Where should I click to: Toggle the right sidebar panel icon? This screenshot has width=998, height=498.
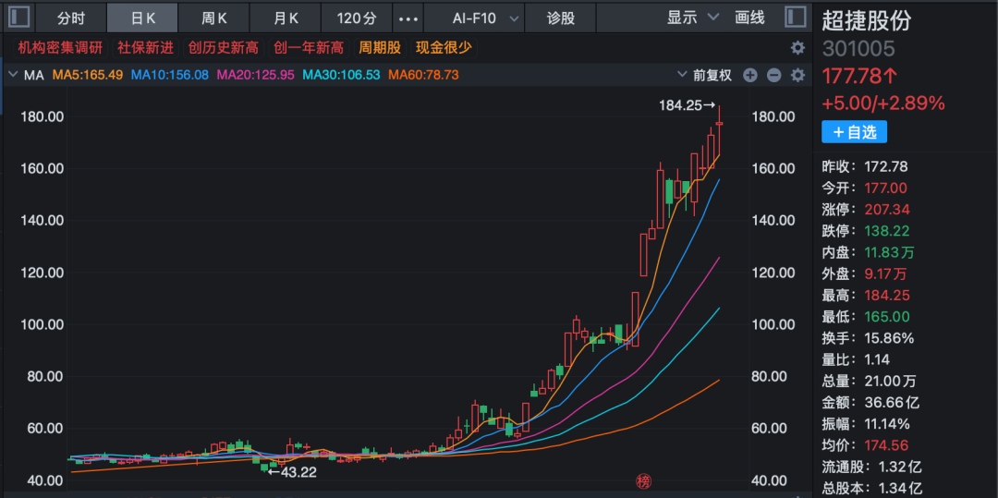pos(795,18)
